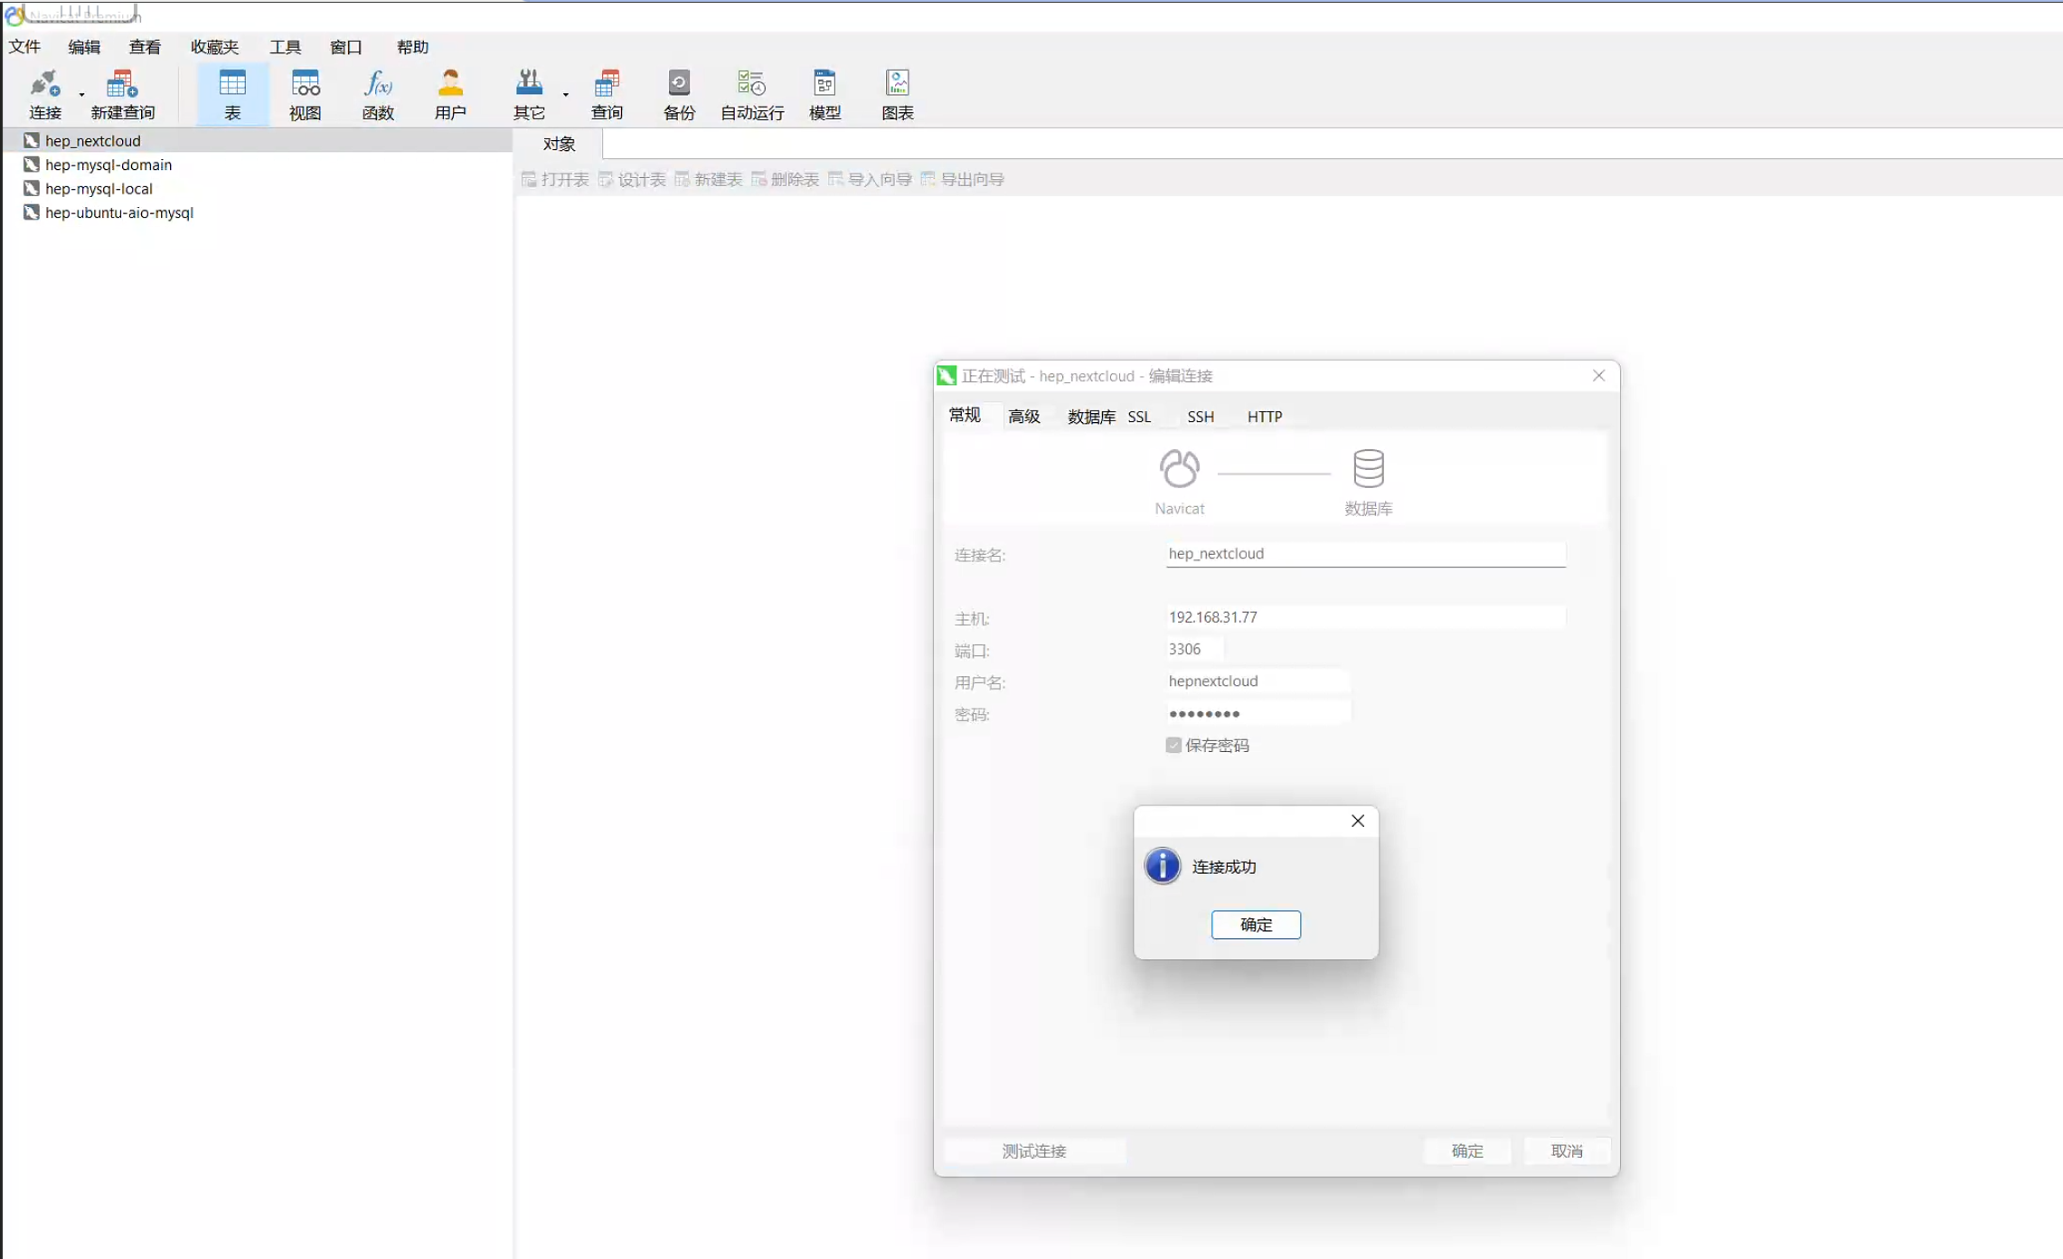Open the New Query tool
2063x1259 pixels.
click(122, 94)
